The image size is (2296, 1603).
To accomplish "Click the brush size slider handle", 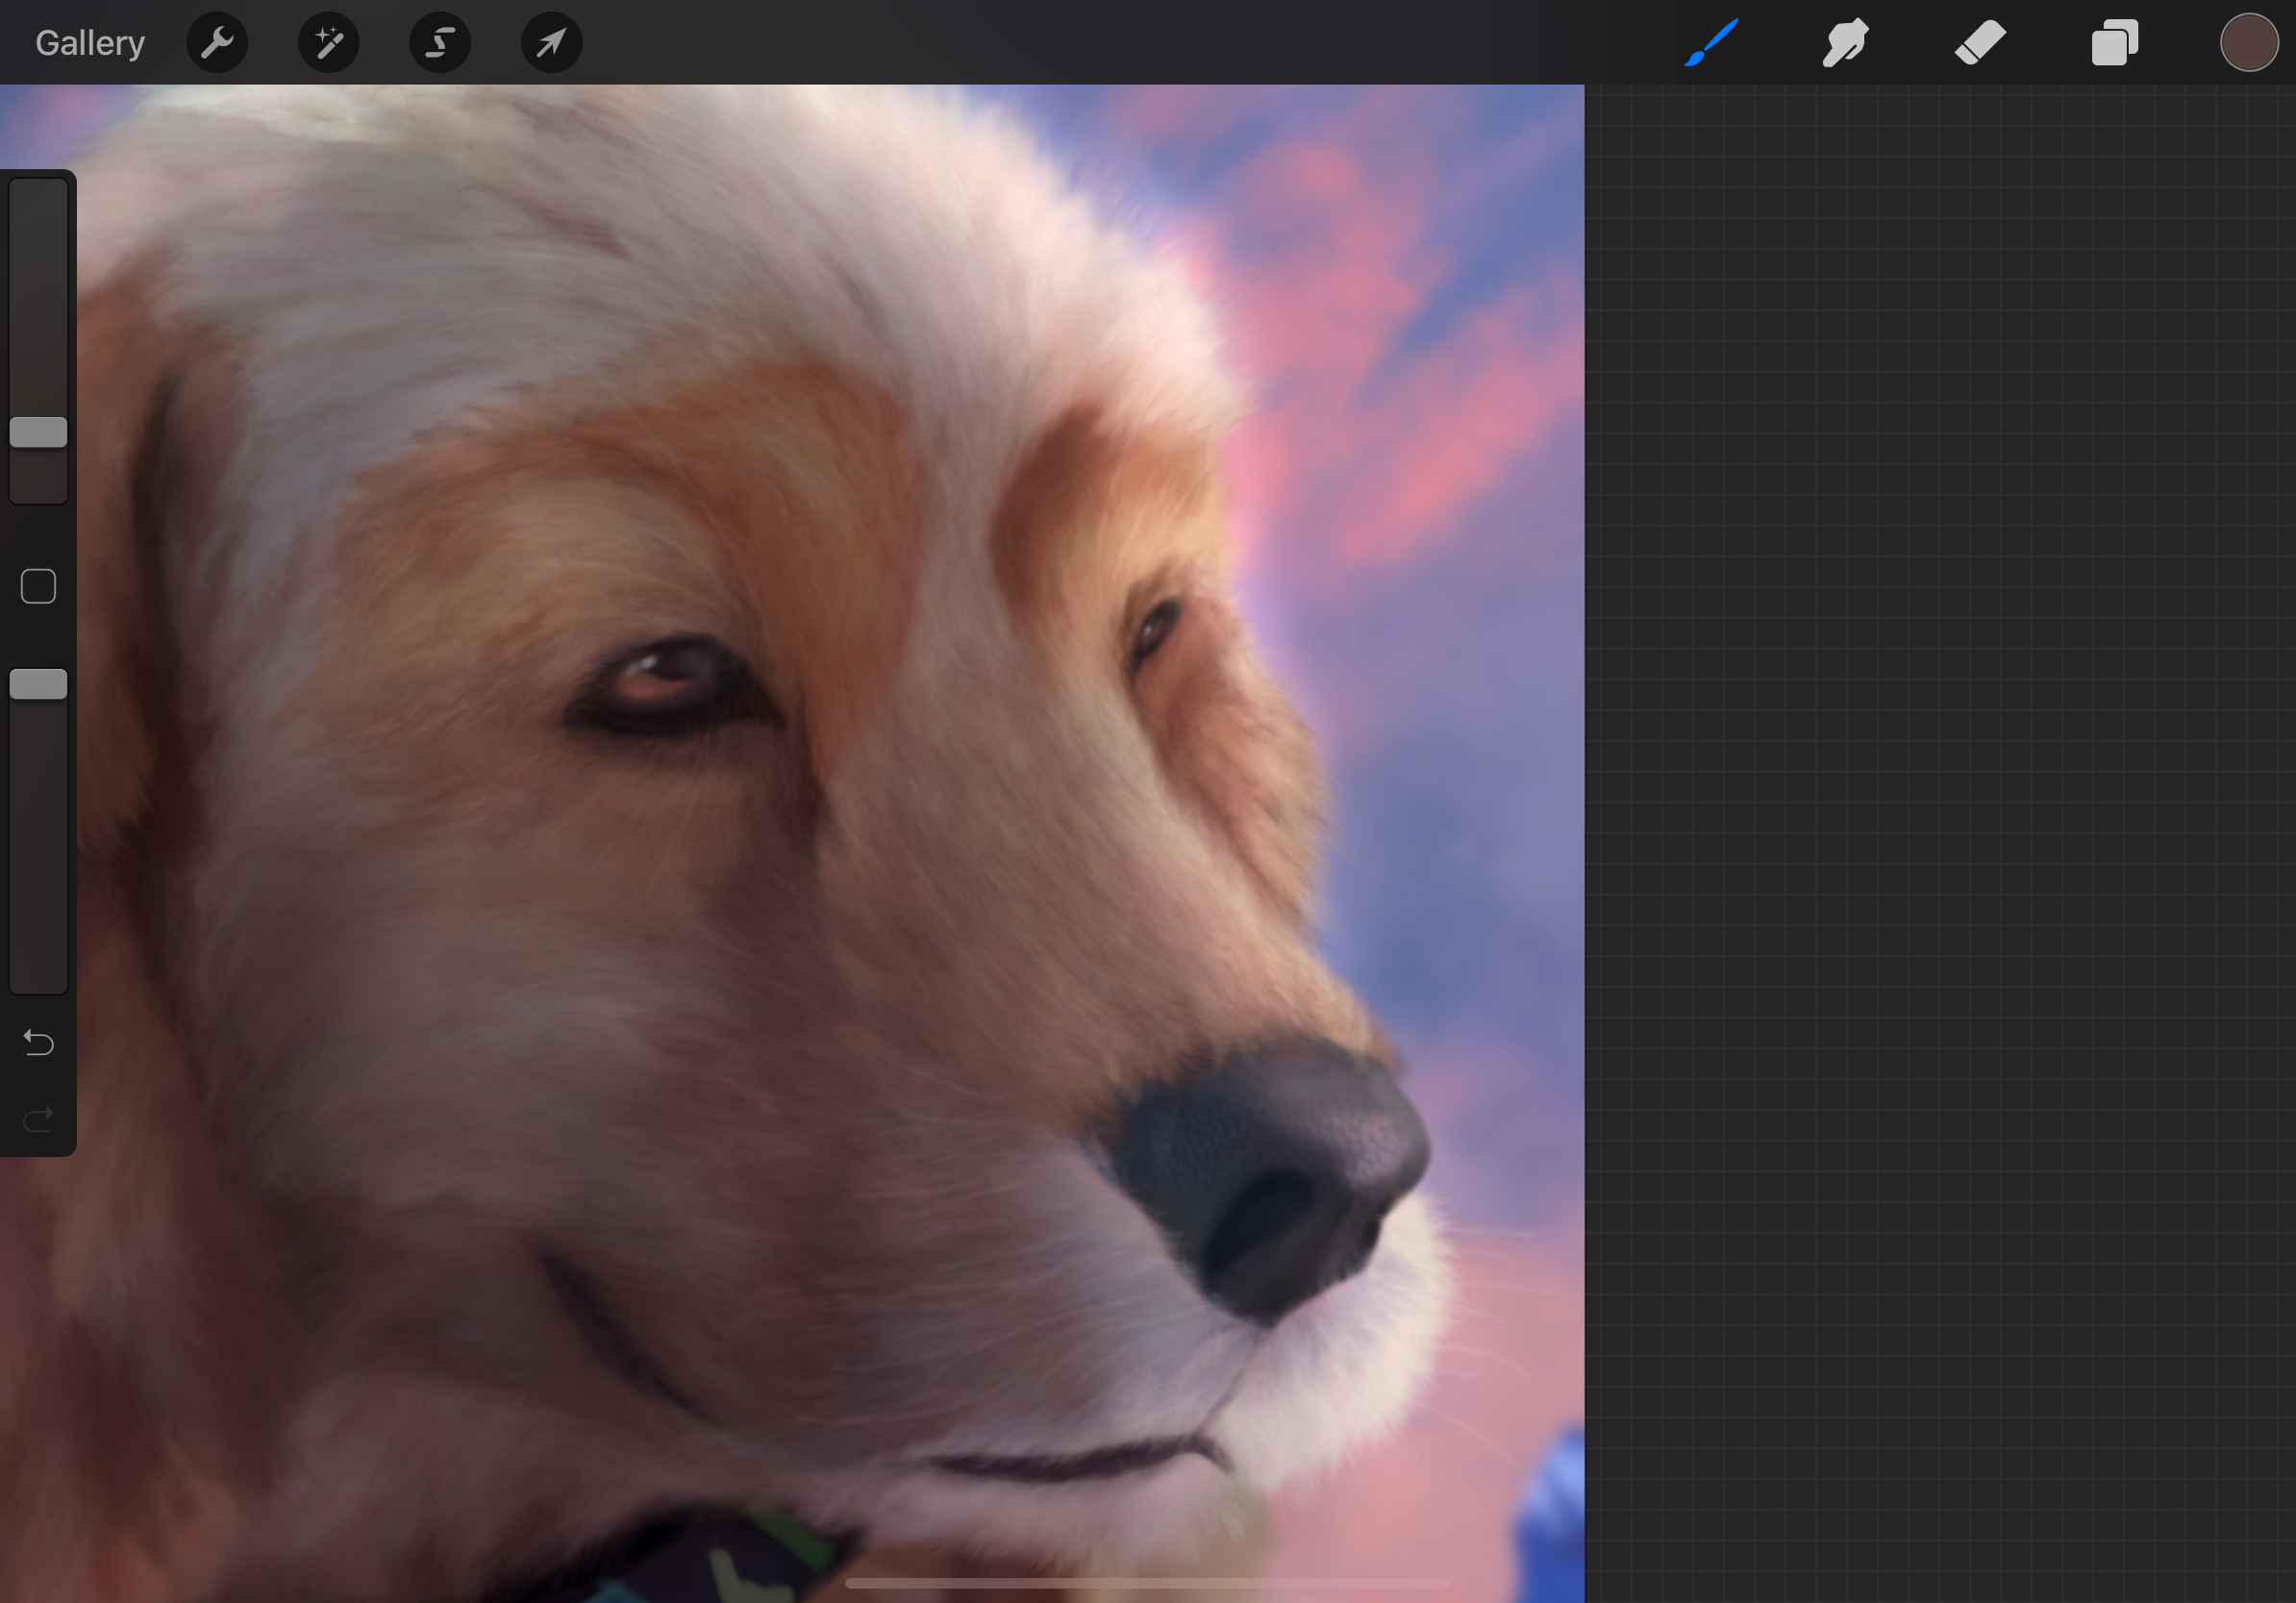I will click(38, 432).
